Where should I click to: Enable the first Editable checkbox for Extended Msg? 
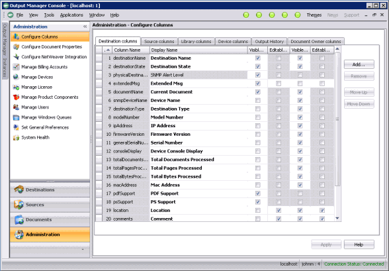(279, 83)
